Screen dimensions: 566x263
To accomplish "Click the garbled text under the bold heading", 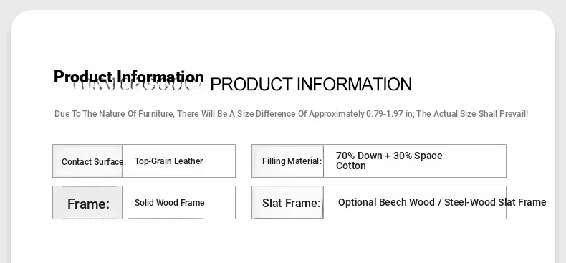I will (x=137, y=86).
